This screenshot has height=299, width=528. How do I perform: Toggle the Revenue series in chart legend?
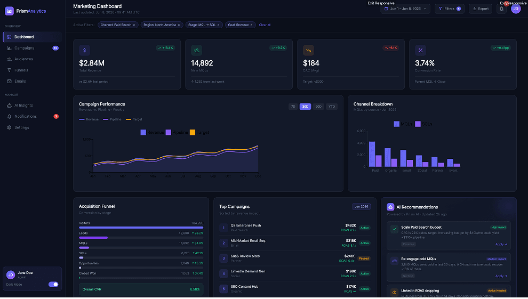point(153,133)
